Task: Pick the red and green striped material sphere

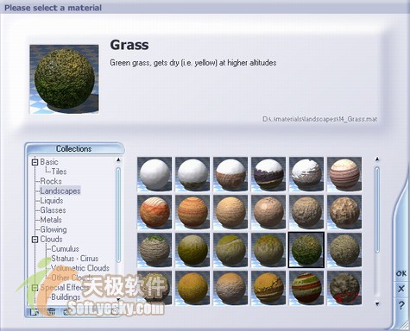Action: [x=306, y=288]
